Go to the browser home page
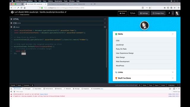This screenshot has height=107, width=190. point(25,8)
